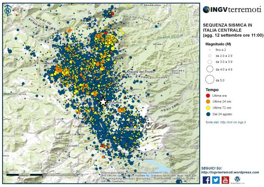Click the yellow 'Ultime 72 ore' legend dot

pyautogui.click(x=208, y=108)
